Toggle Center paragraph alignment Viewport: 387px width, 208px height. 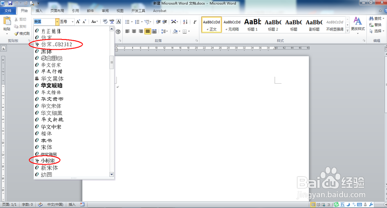coord(134,31)
